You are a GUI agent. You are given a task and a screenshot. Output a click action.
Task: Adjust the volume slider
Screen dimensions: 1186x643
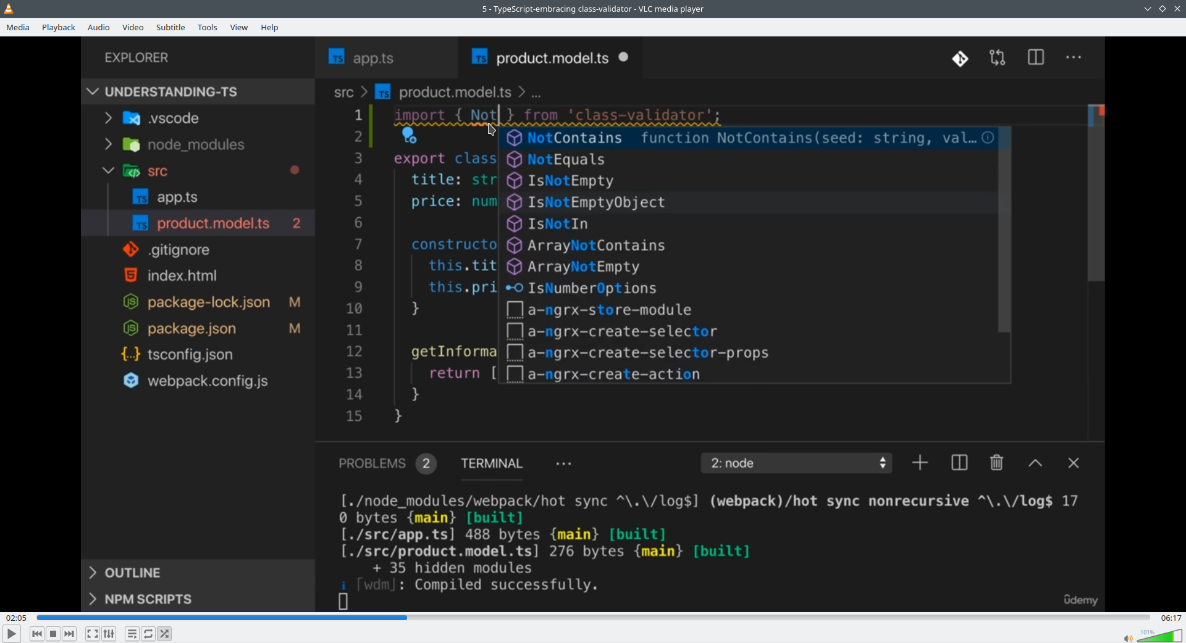[1160, 636]
